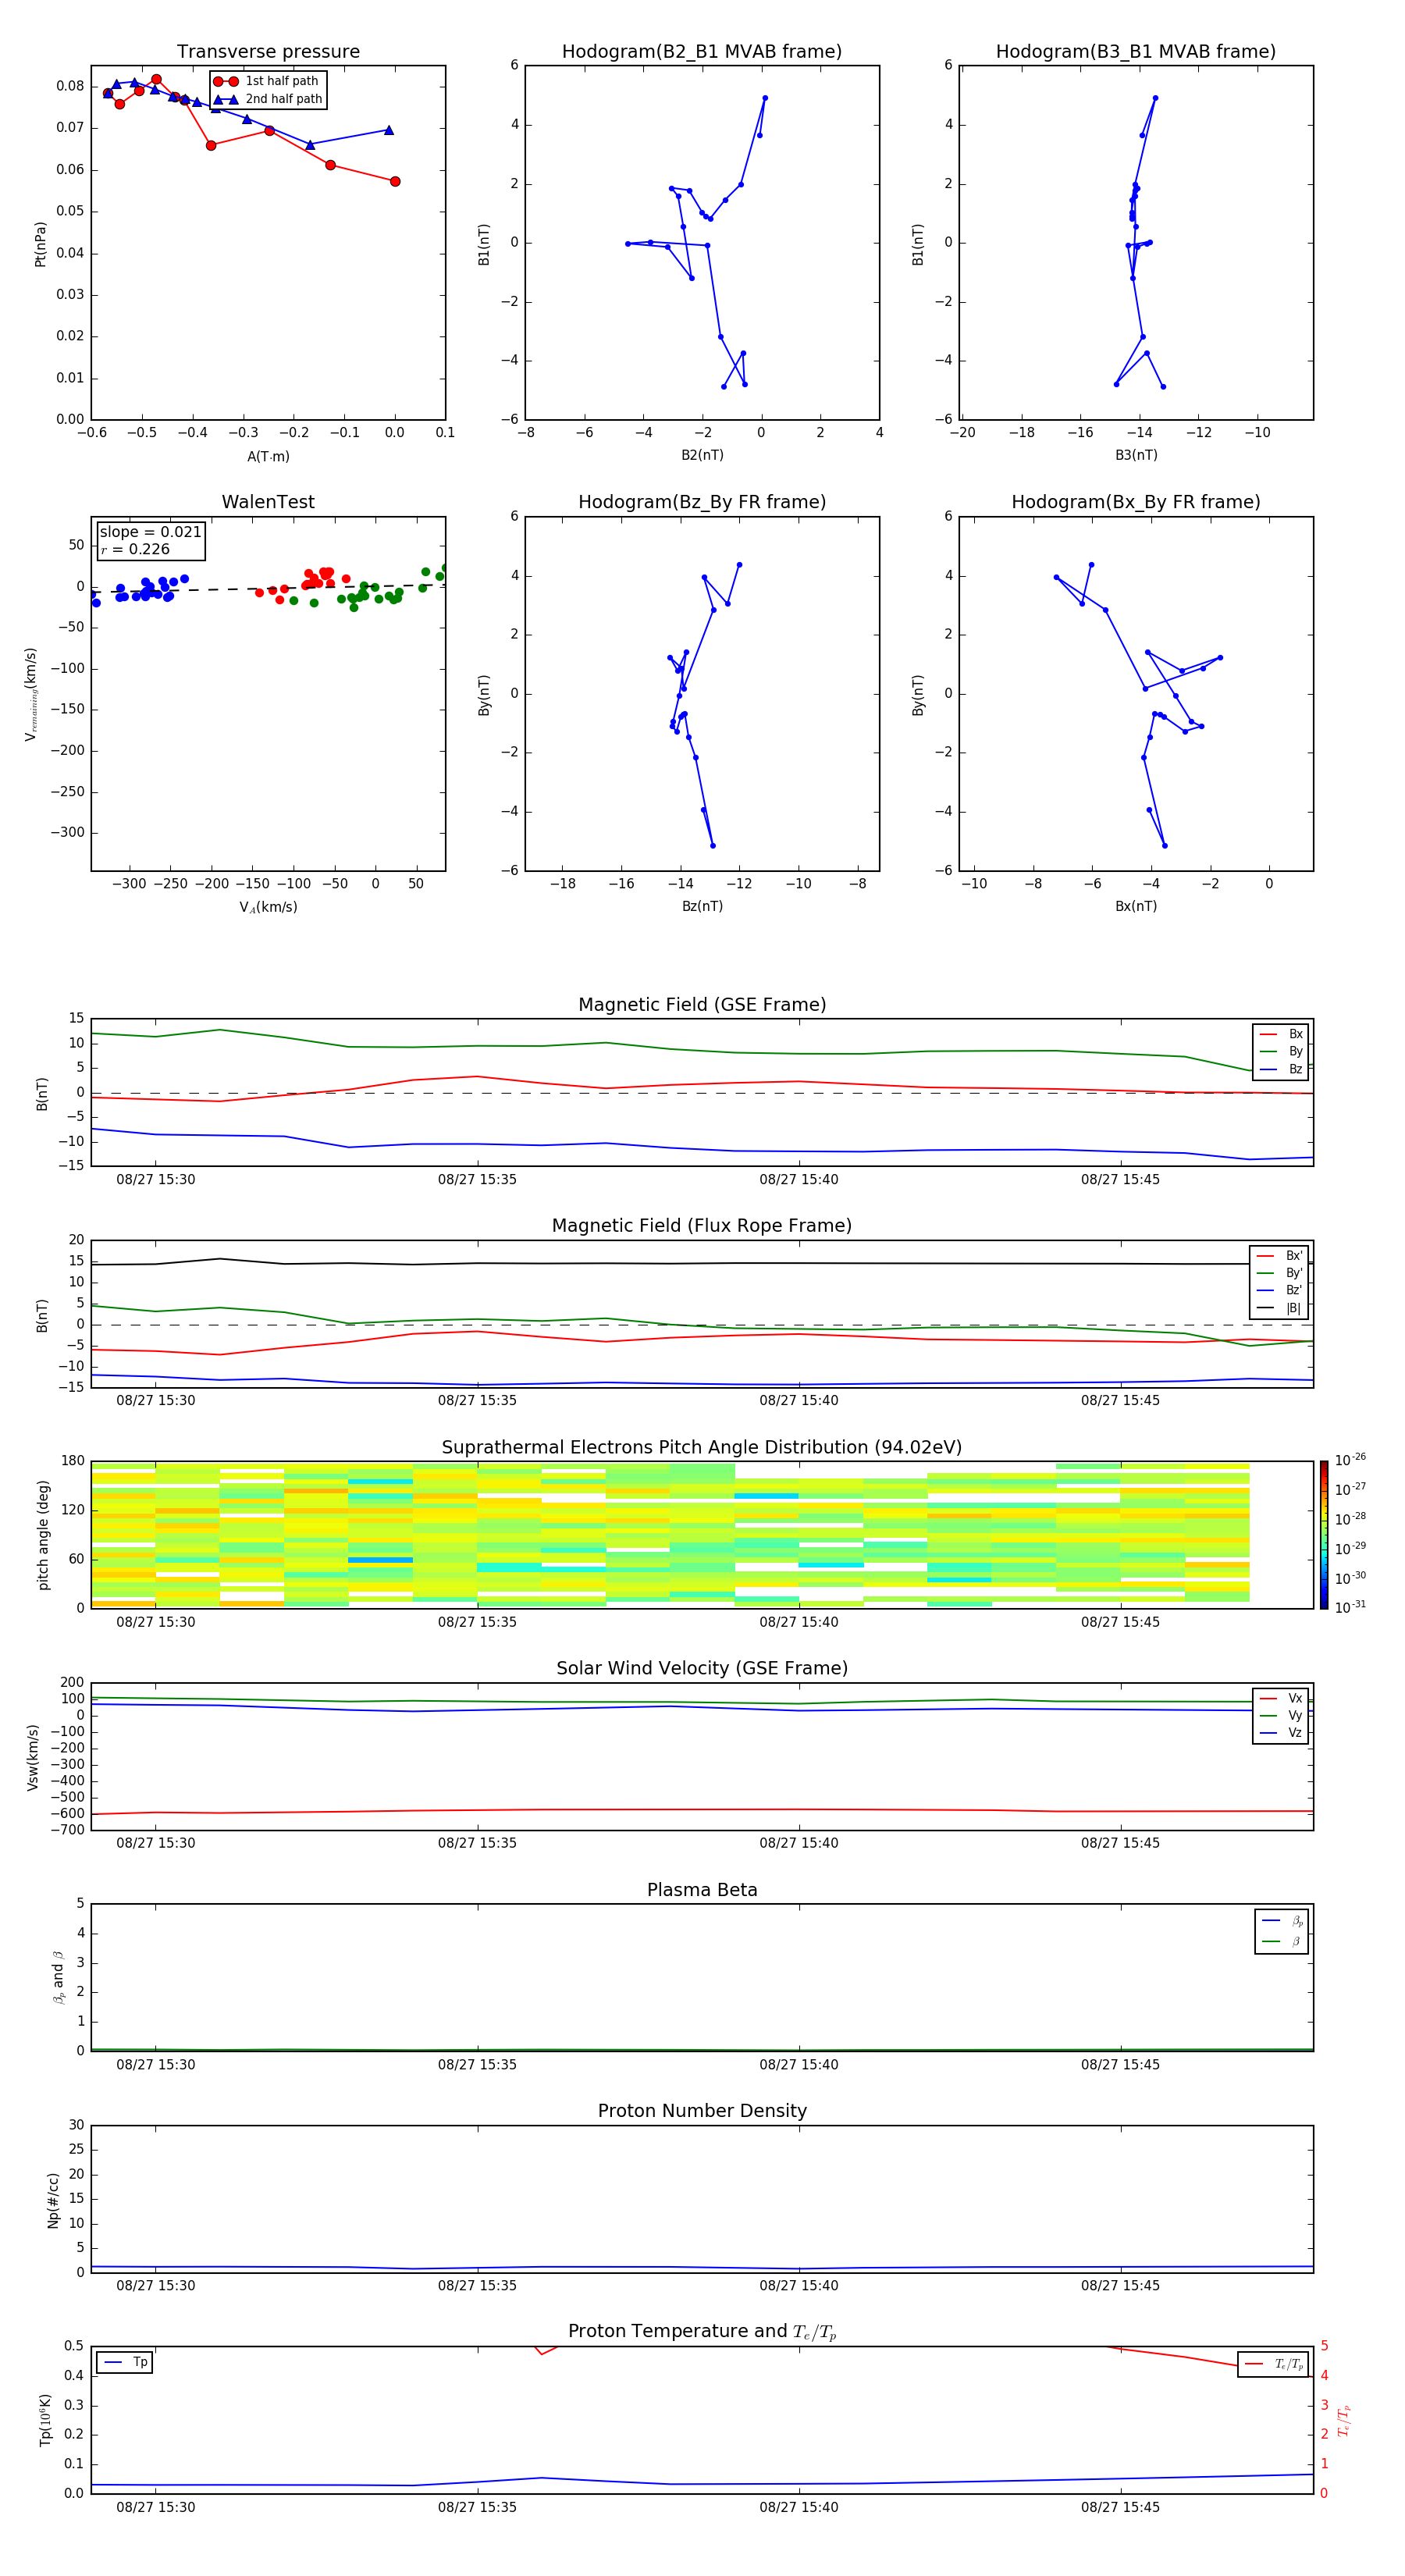Click the Tp legend entry
1405x2576 pixels.
coord(125,2362)
